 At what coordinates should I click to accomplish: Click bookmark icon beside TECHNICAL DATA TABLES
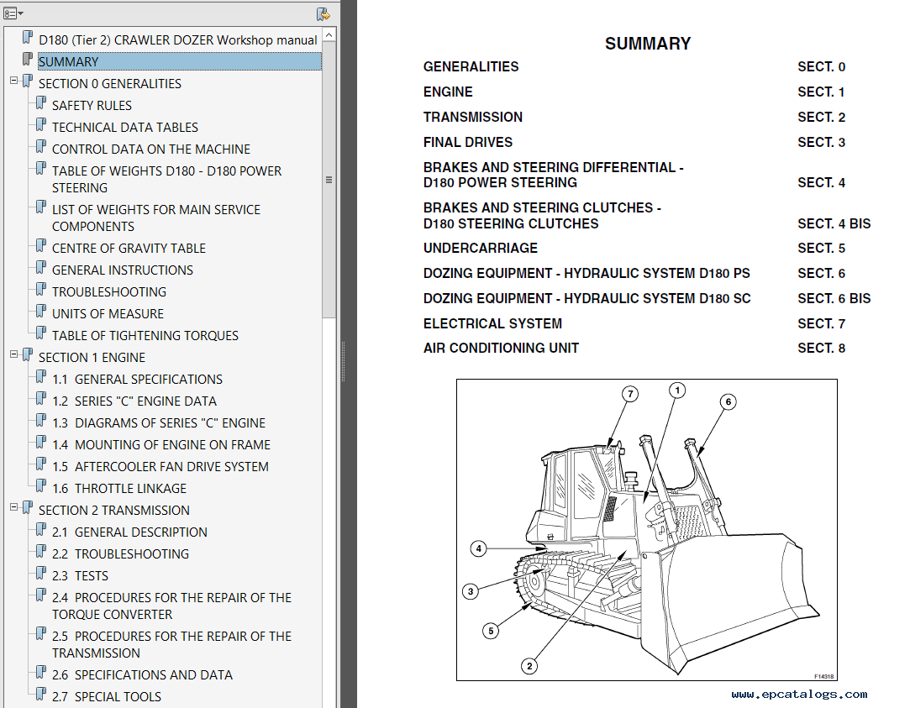tap(40, 124)
